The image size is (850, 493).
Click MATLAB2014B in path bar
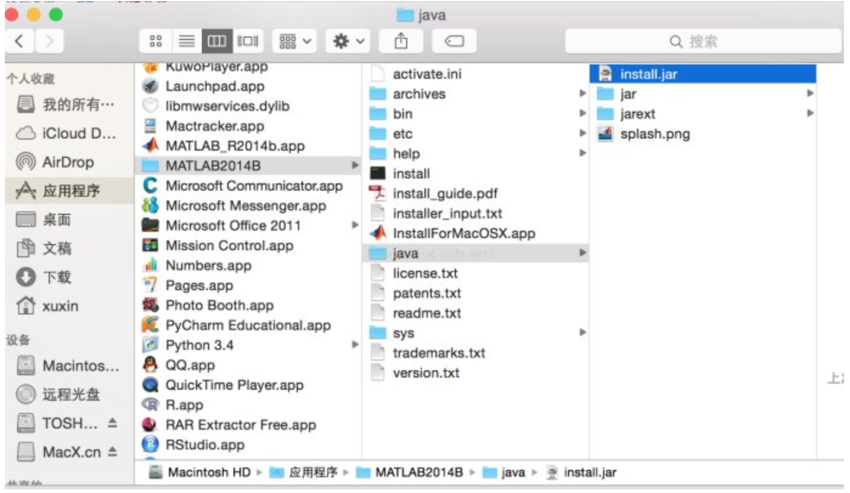pyautogui.click(x=409, y=472)
